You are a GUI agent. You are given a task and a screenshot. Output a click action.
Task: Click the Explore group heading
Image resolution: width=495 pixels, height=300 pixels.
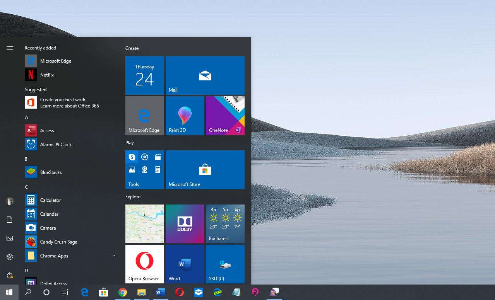click(x=133, y=197)
